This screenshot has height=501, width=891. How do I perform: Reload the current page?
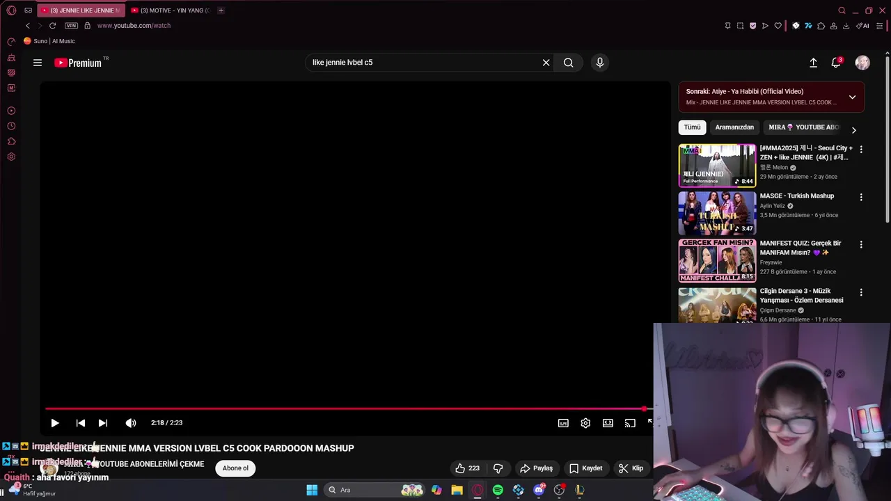(52, 26)
